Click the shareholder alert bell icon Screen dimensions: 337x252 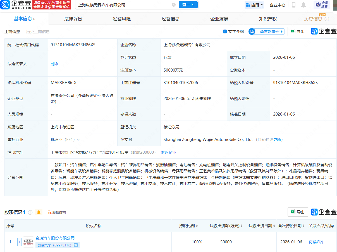pyautogui.click(x=39, y=212)
